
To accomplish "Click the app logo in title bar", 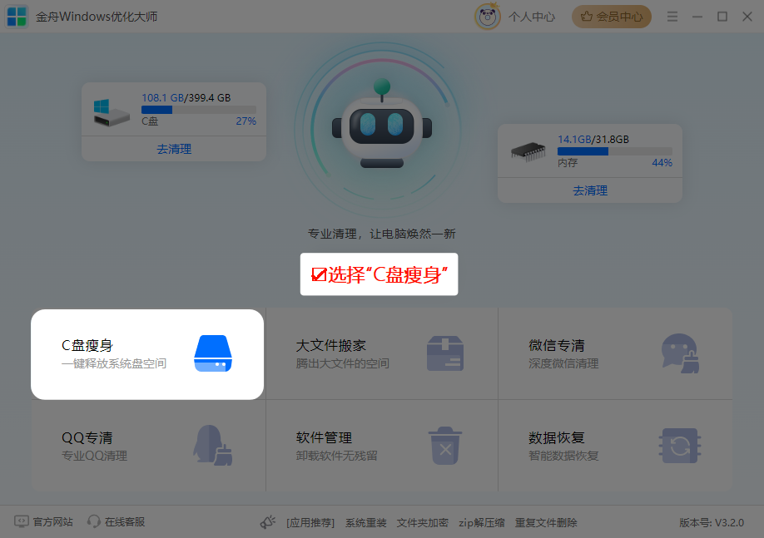I will (x=17, y=17).
